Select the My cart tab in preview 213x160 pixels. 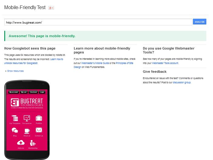pos(24,92)
